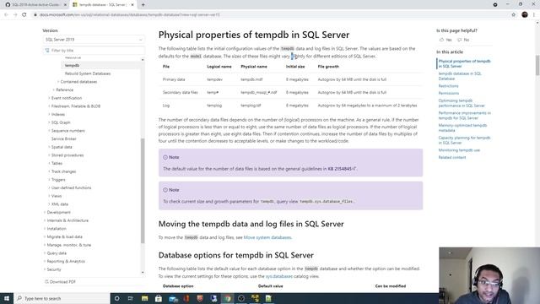Image resolution: width=540 pixels, height=304 pixels.
Task: Jump to Memory-optimized tempdb metadata section
Action: tap(462, 128)
